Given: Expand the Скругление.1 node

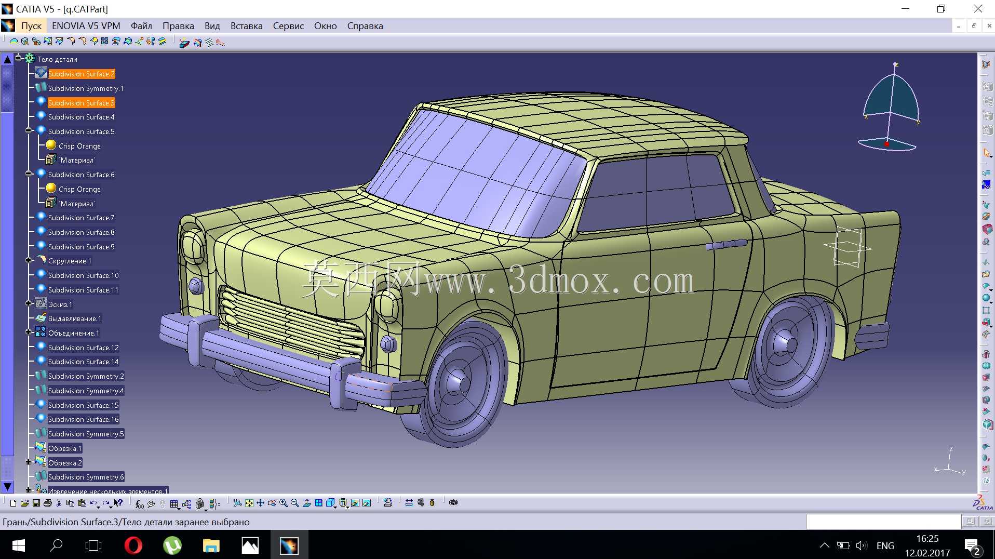Looking at the screenshot, I should (x=29, y=260).
